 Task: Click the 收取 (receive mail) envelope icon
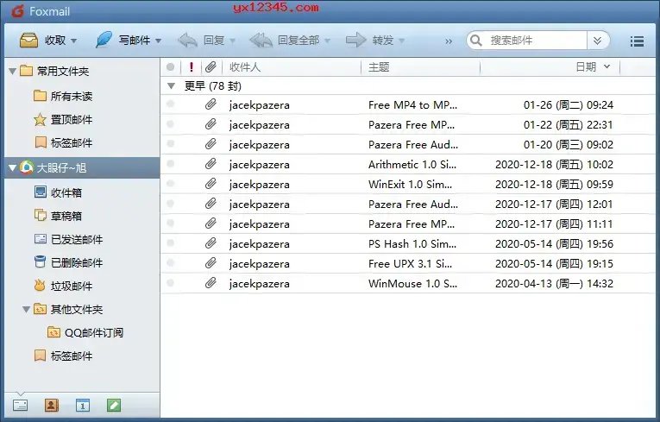pyautogui.click(x=28, y=40)
